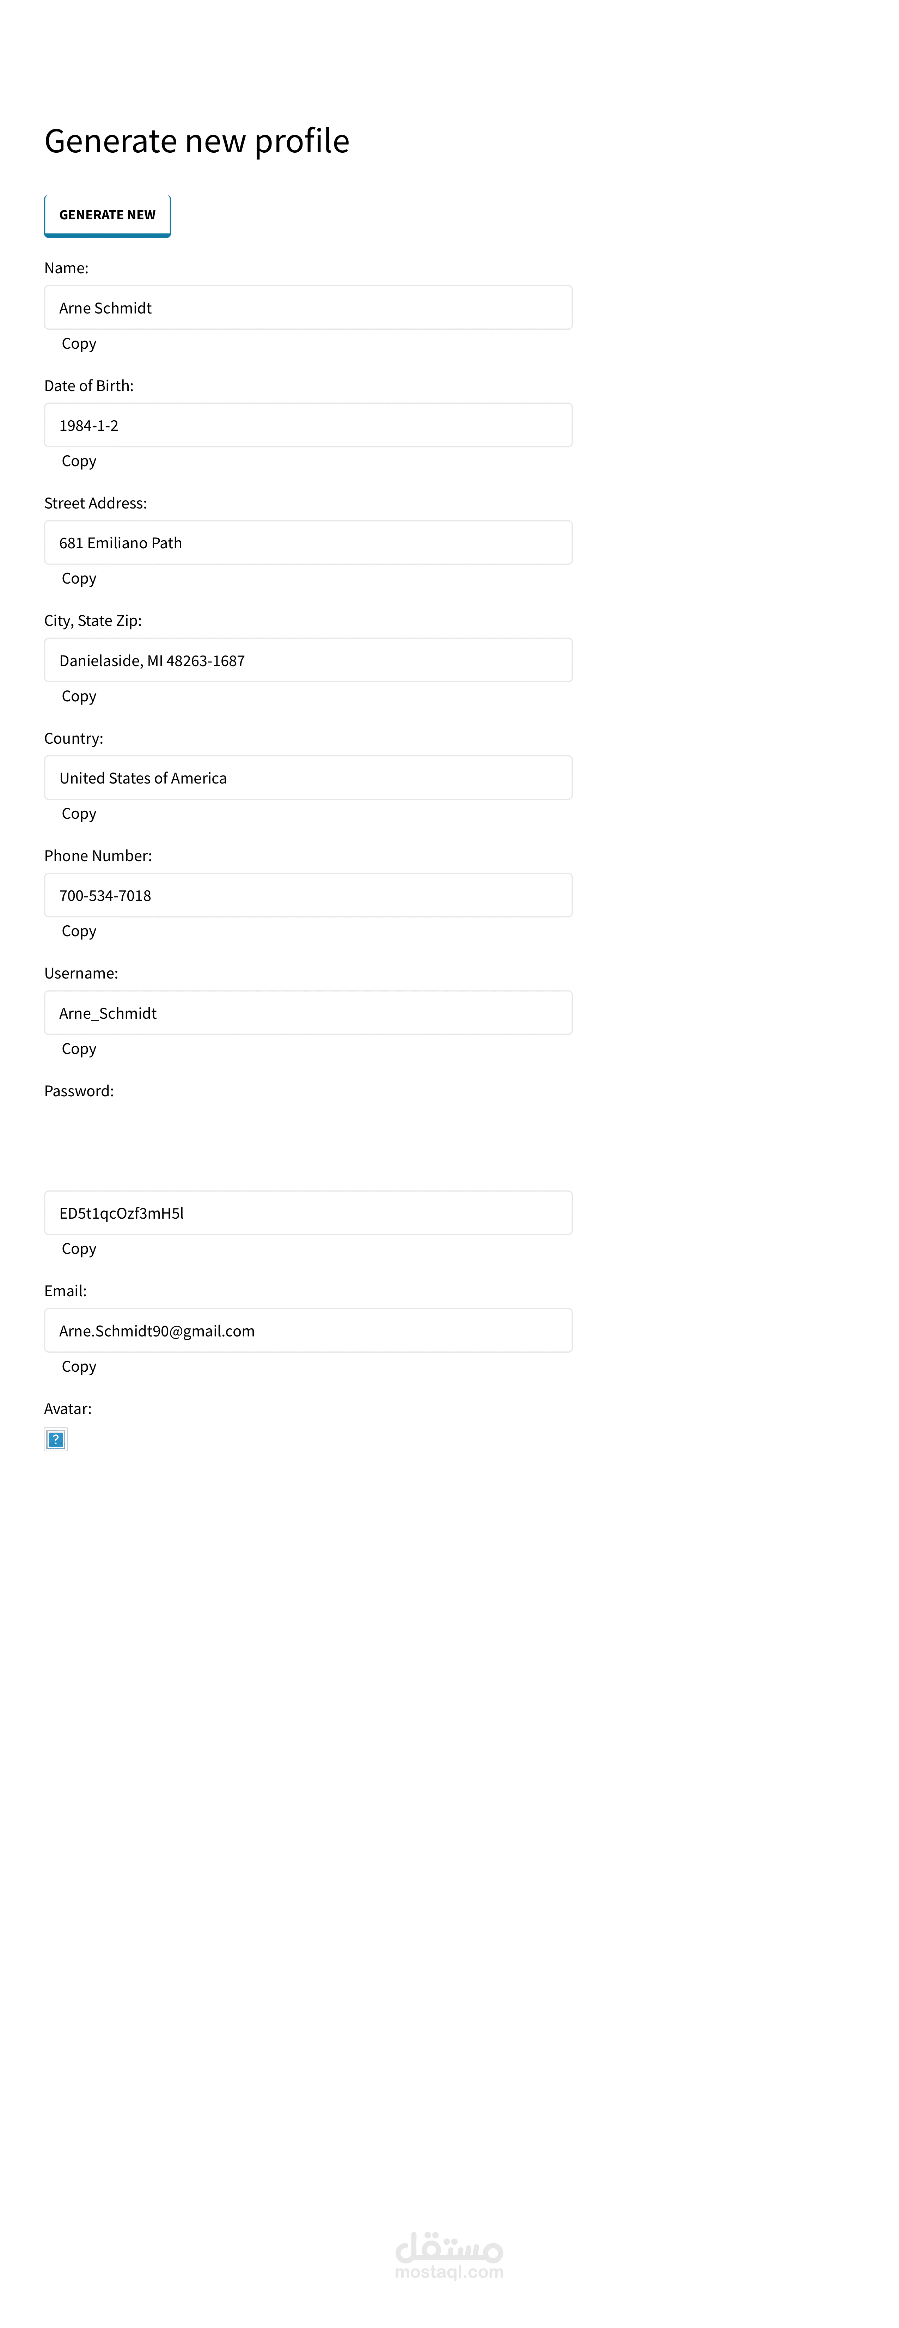Copy the Country value
The width and height of the screenshot is (899, 2328).
79,813
